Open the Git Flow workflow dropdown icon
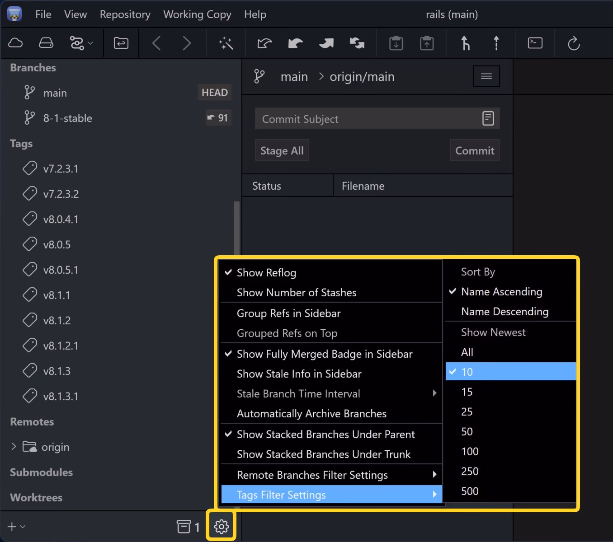 click(x=81, y=43)
